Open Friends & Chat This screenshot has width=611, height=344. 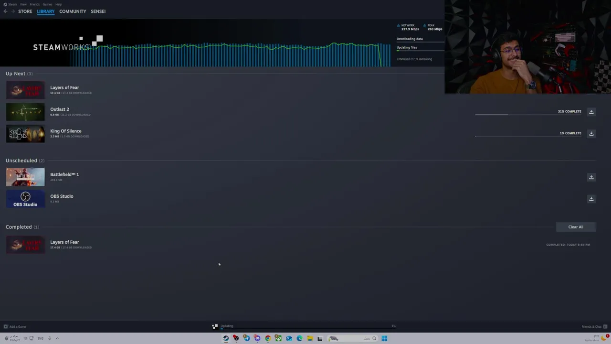tap(594, 327)
